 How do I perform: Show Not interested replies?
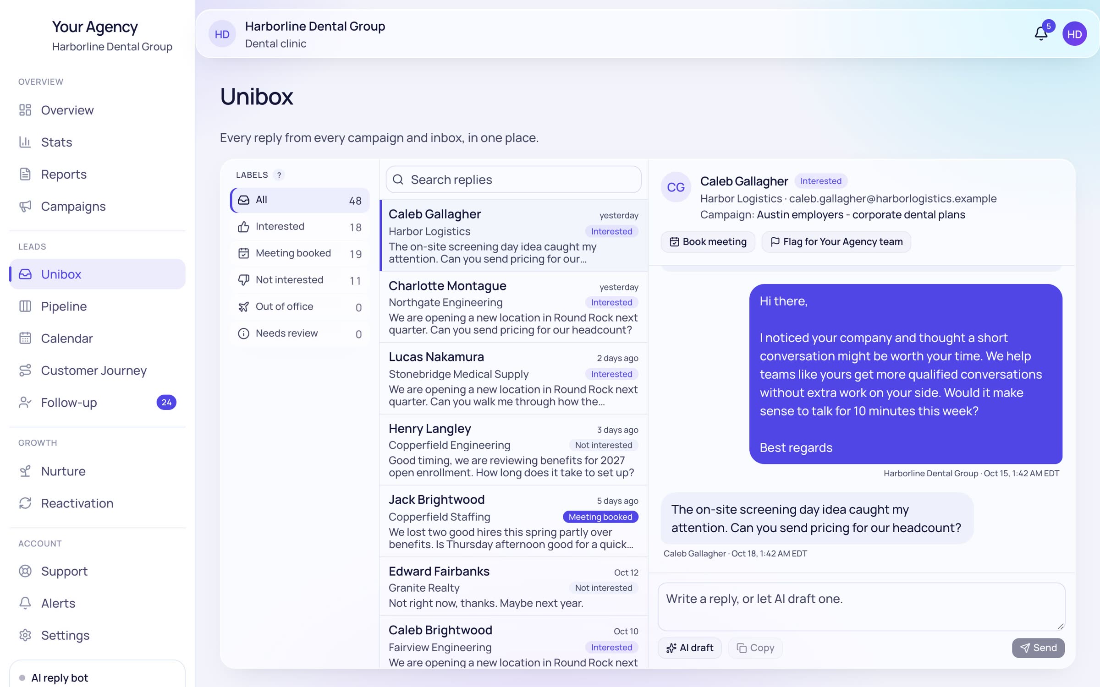pyautogui.click(x=300, y=280)
